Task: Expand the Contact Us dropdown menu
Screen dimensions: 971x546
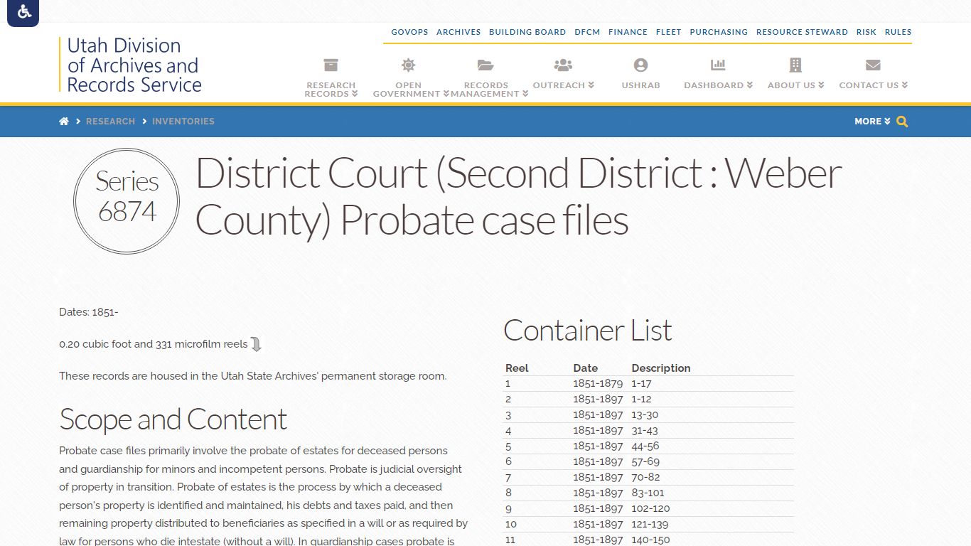Action: [x=874, y=85]
